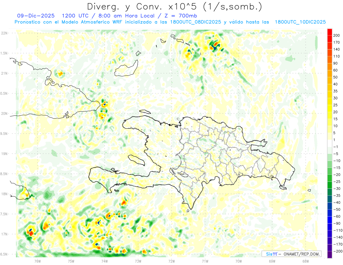The image size is (343, 265).
Task: Click the '71W' longitude label
Action: click(205, 261)
